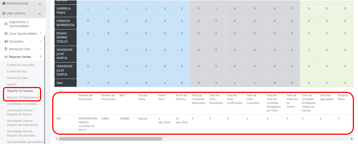The height and width of the screenshot is (144, 358).
Task: Click the Pruebas Demo column header
Action: tap(343, 97)
